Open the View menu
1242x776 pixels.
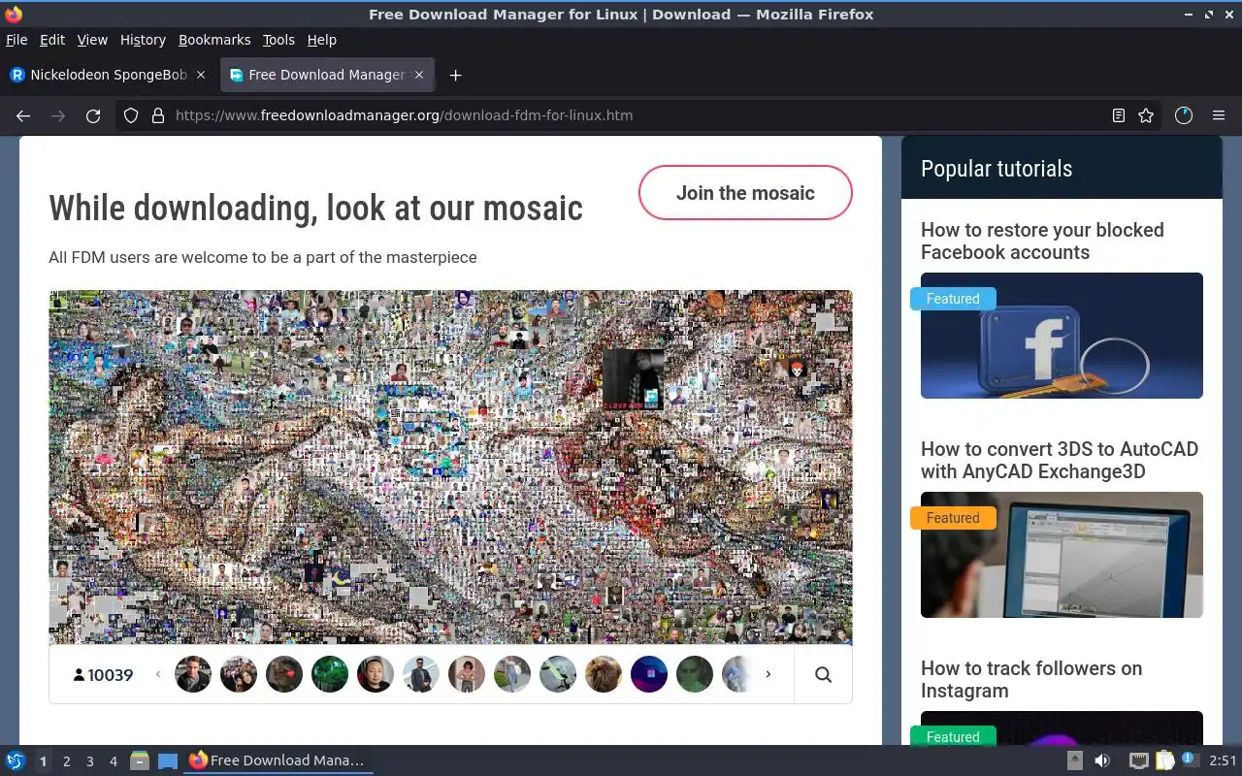[x=92, y=40]
